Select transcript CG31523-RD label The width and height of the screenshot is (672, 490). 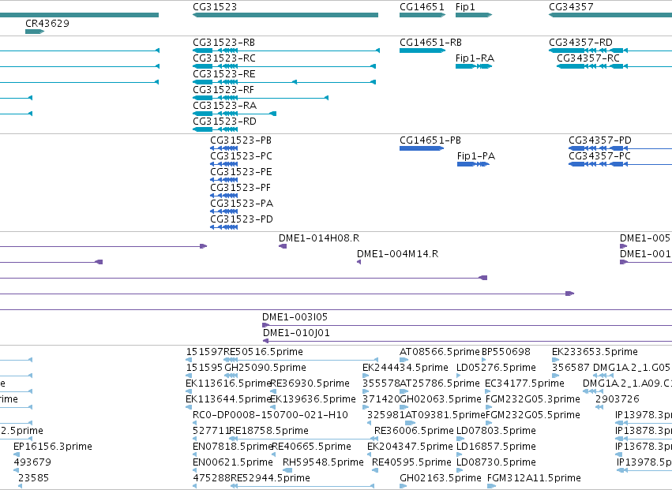click(x=224, y=122)
